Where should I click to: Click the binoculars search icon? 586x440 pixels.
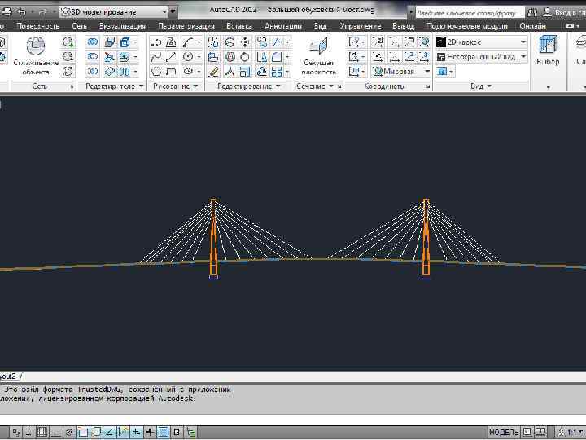click(x=532, y=13)
